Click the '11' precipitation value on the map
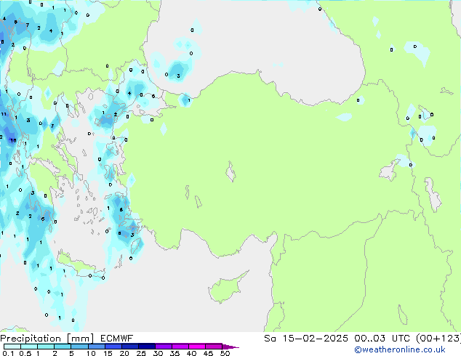 click(4, 114)
